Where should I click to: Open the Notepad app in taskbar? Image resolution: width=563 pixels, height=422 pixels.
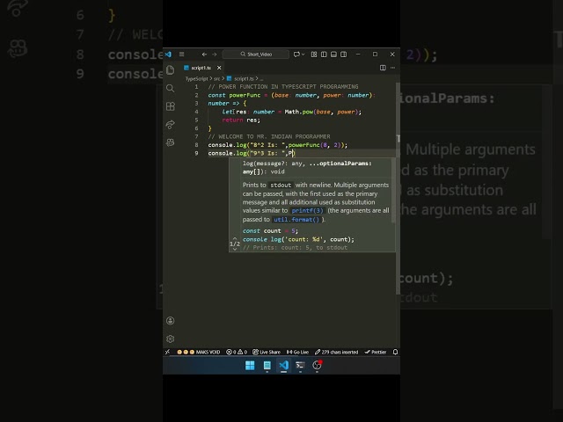pyautogui.click(x=267, y=366)
